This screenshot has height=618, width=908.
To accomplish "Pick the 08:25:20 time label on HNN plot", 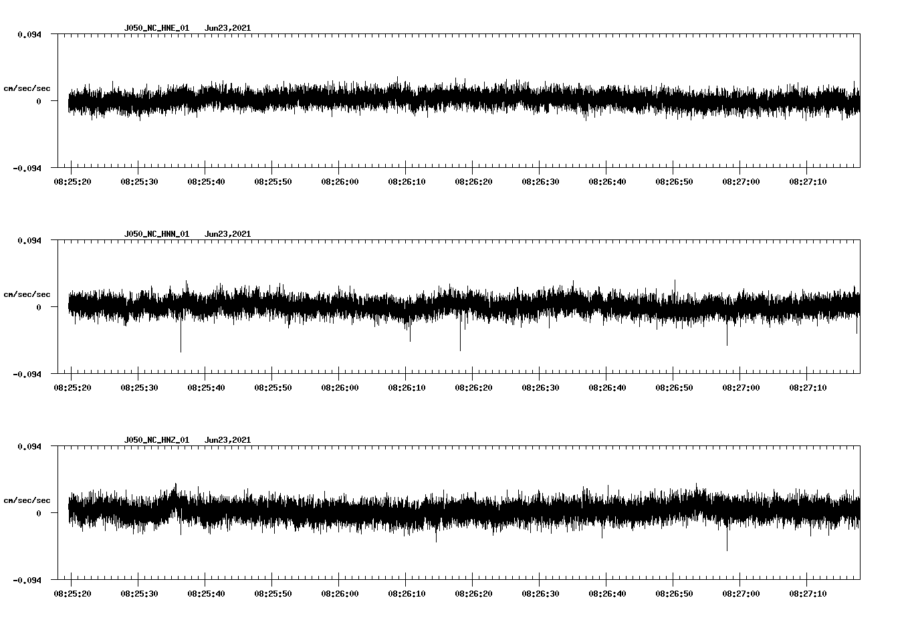I will 72,388.
